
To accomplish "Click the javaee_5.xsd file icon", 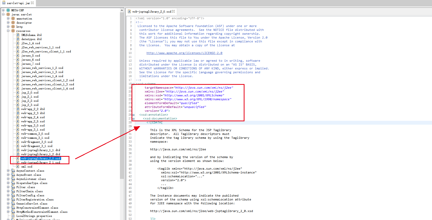I will pos(18,56).
